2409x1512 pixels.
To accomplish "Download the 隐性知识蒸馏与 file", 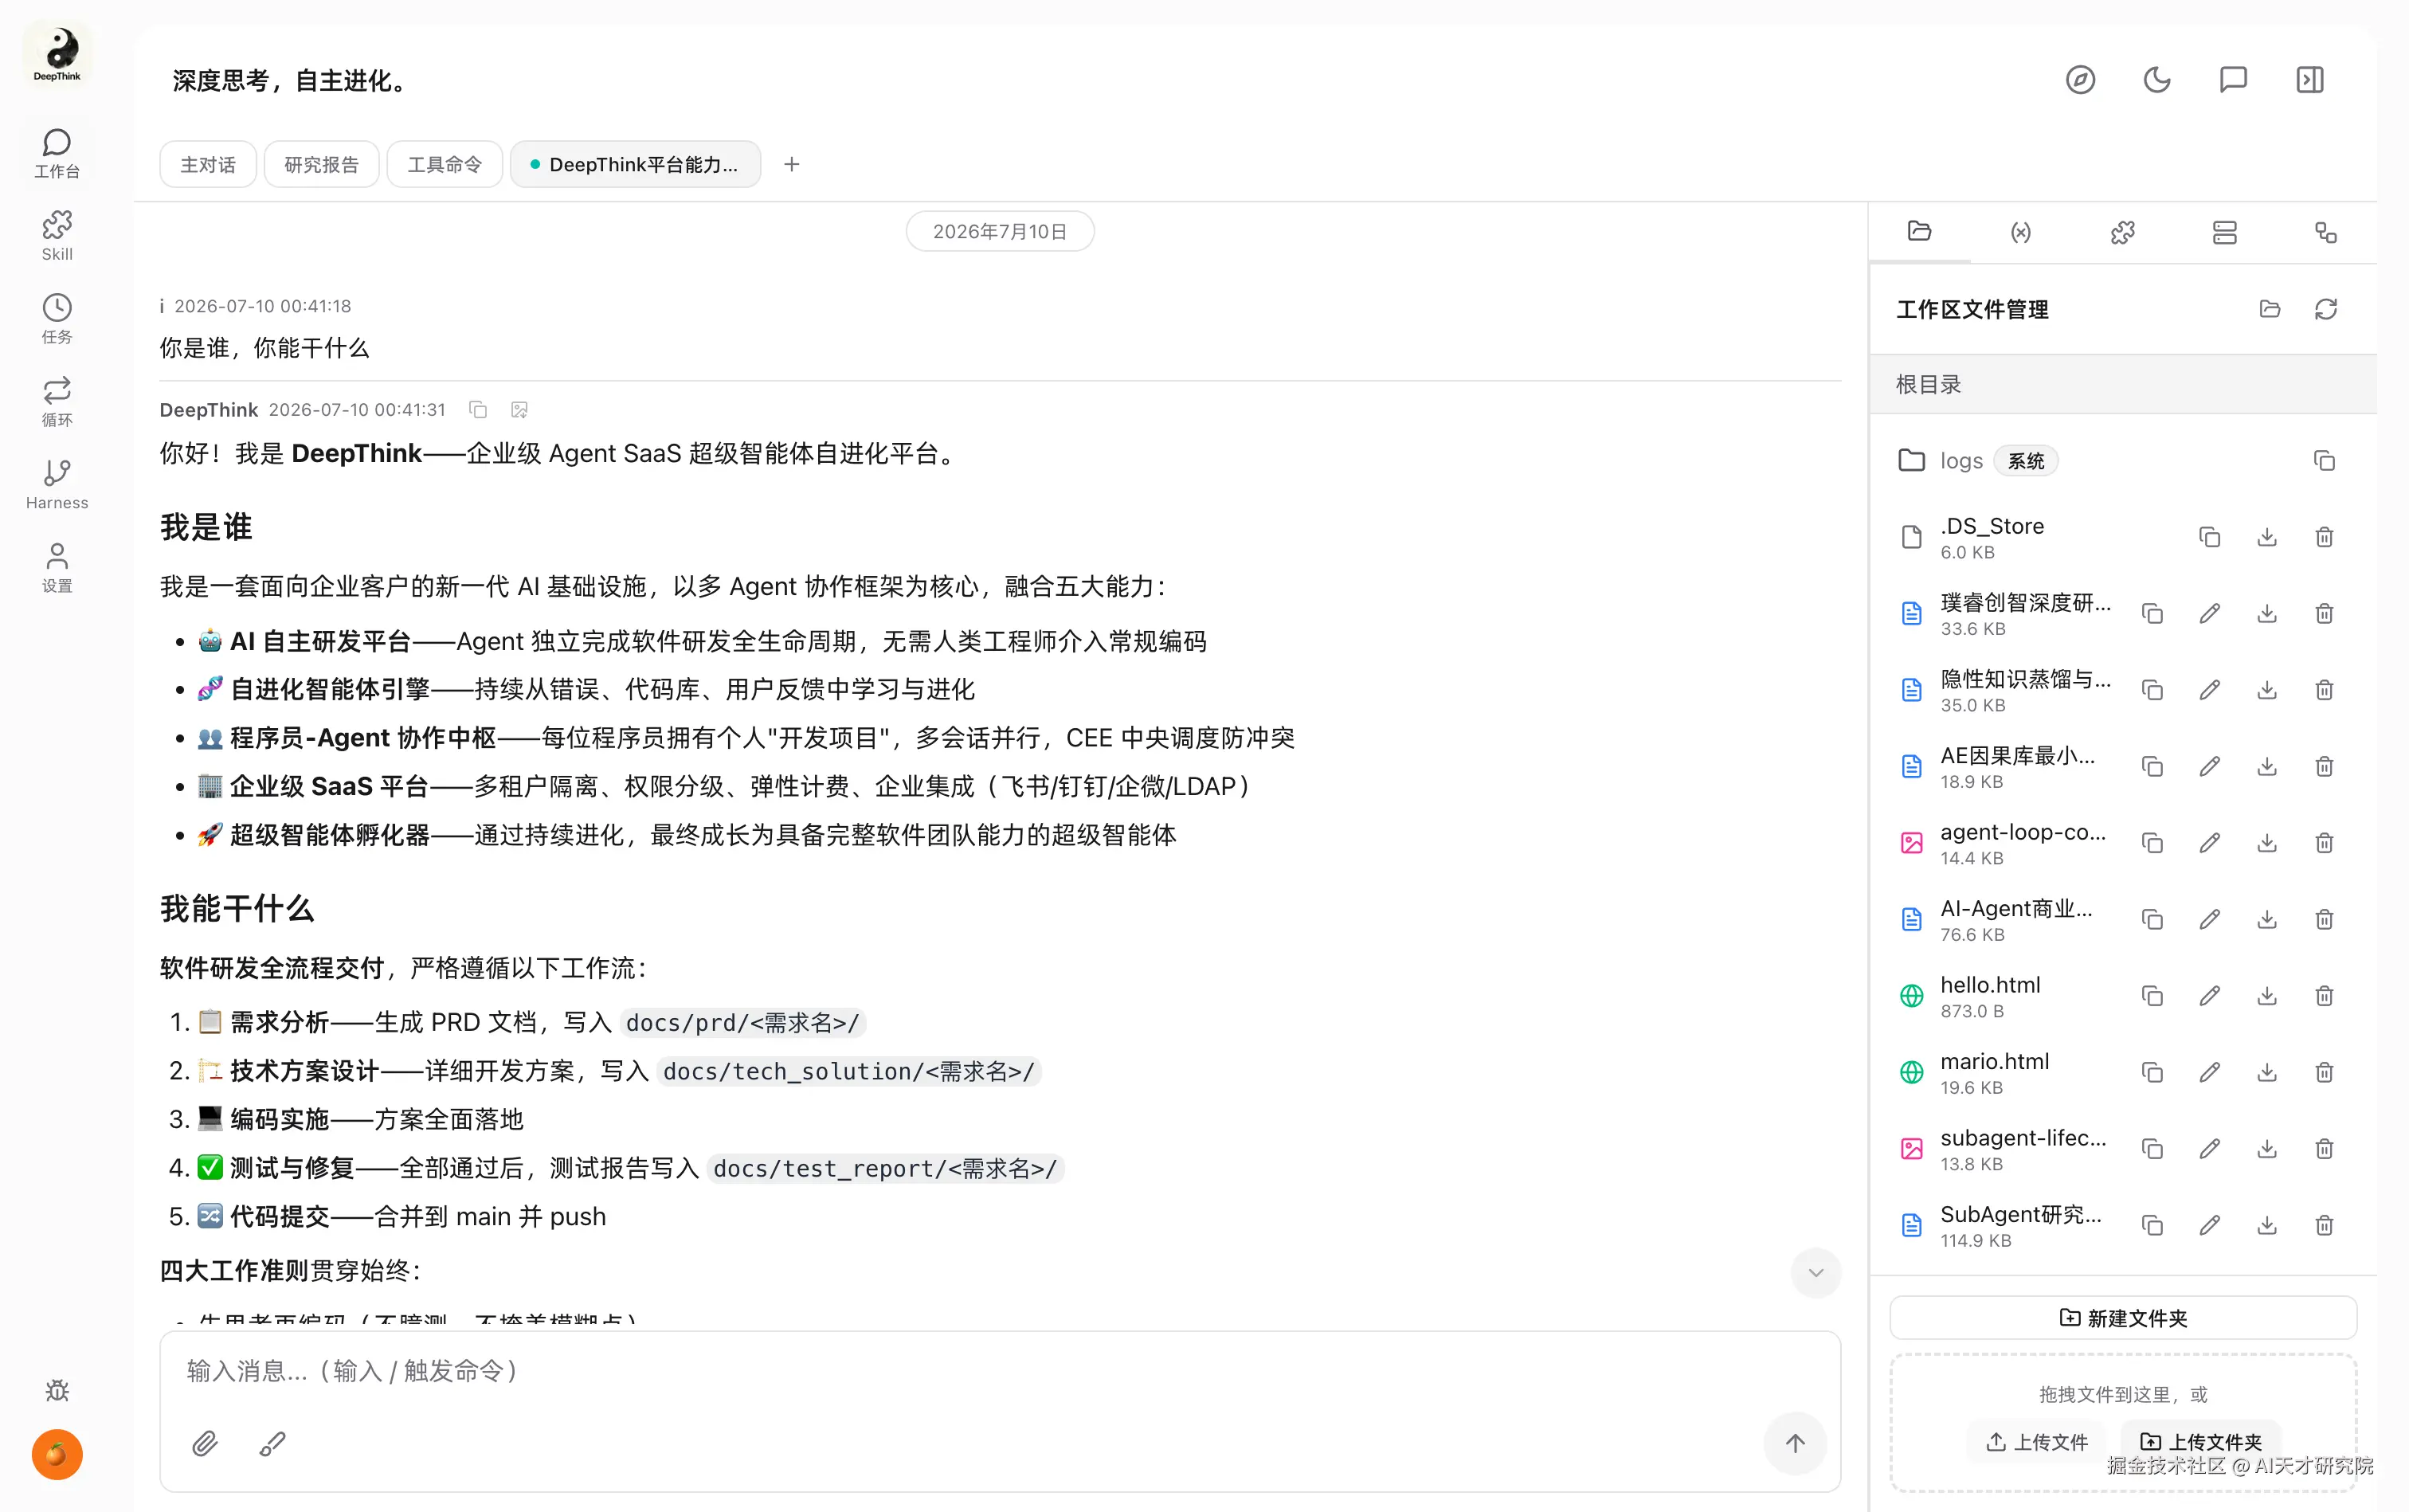I will [x=2267, y=690].
